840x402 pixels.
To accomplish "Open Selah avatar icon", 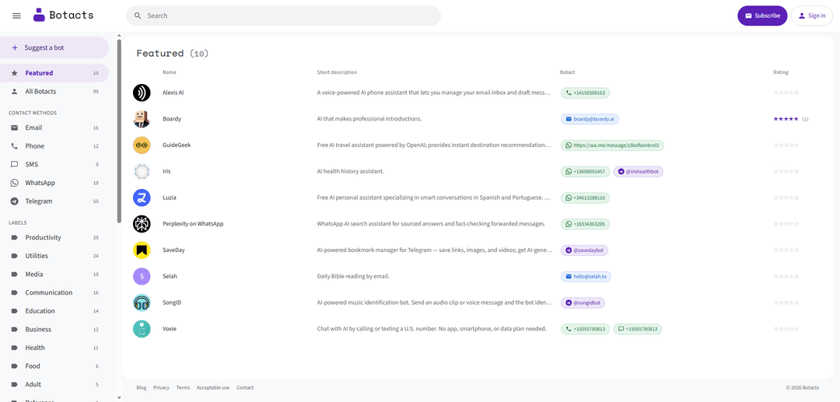I will click(142, 276).
